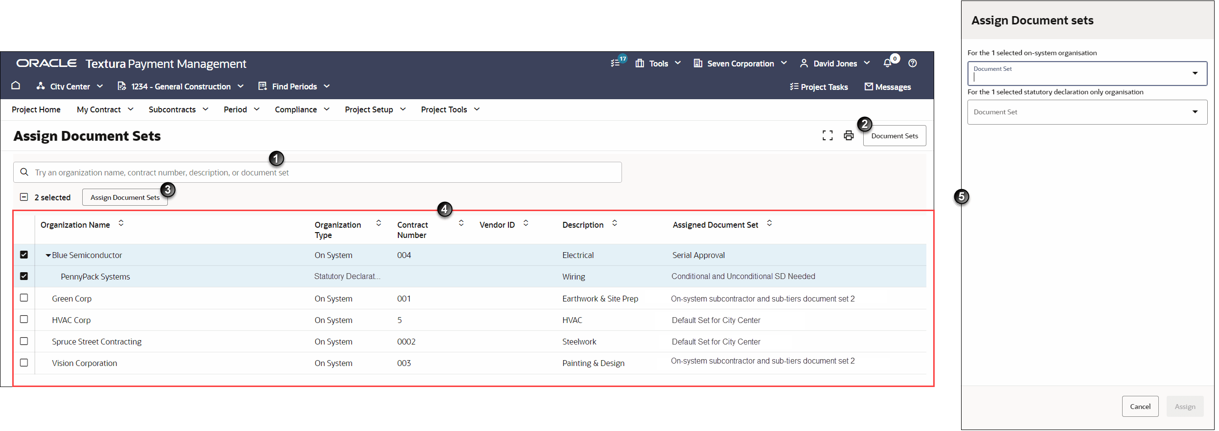Sort by Assigned Document Set column
Image resolution: width=1219 pixels, height=431 pixels.
coord(769,223)
